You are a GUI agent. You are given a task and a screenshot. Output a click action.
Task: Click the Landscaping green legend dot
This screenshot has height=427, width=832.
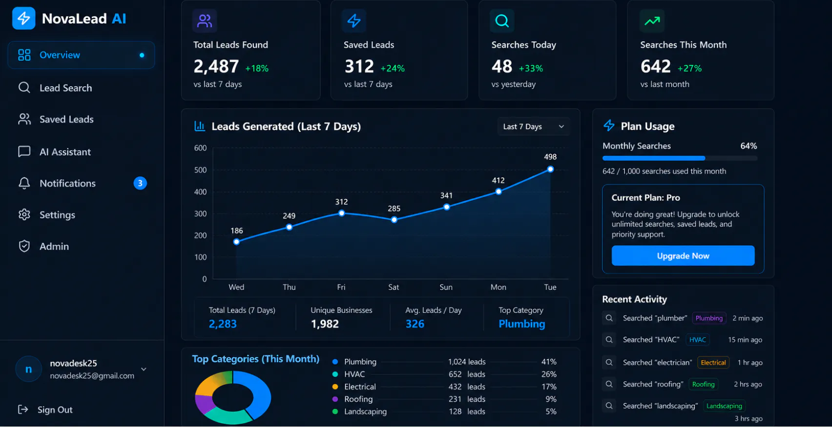pyautogui.click(x=335, y=411)
